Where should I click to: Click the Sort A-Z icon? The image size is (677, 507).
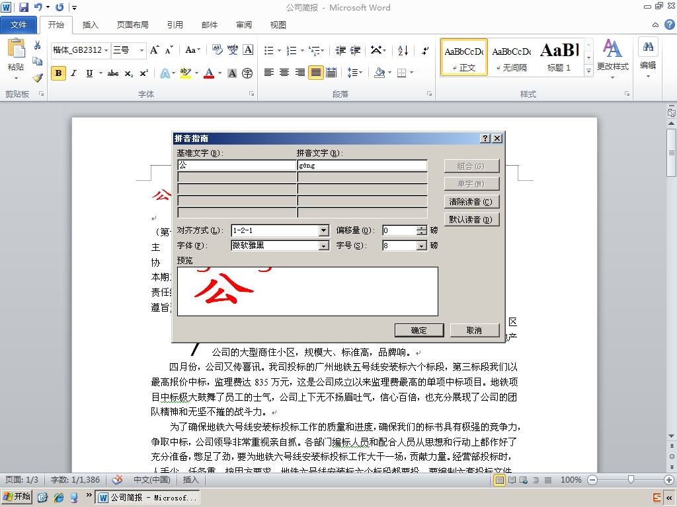[403, 50]
